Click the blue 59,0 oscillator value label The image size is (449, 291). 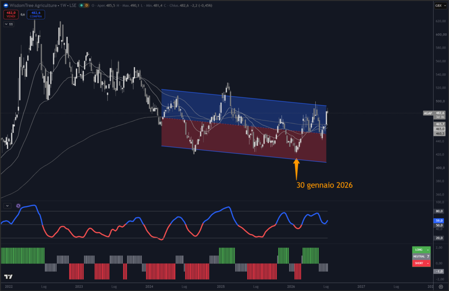tap(439, 220)
